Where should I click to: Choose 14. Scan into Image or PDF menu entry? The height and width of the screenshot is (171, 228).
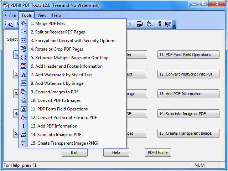[73, 135]
